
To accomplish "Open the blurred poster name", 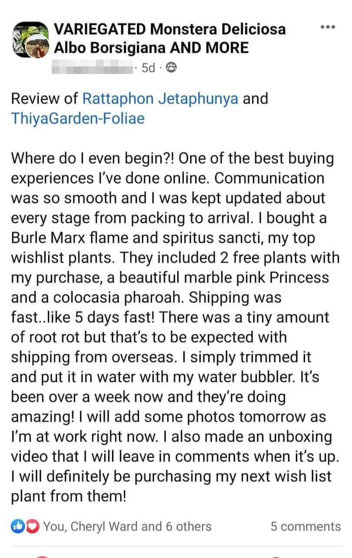I will tap(92, 67).
